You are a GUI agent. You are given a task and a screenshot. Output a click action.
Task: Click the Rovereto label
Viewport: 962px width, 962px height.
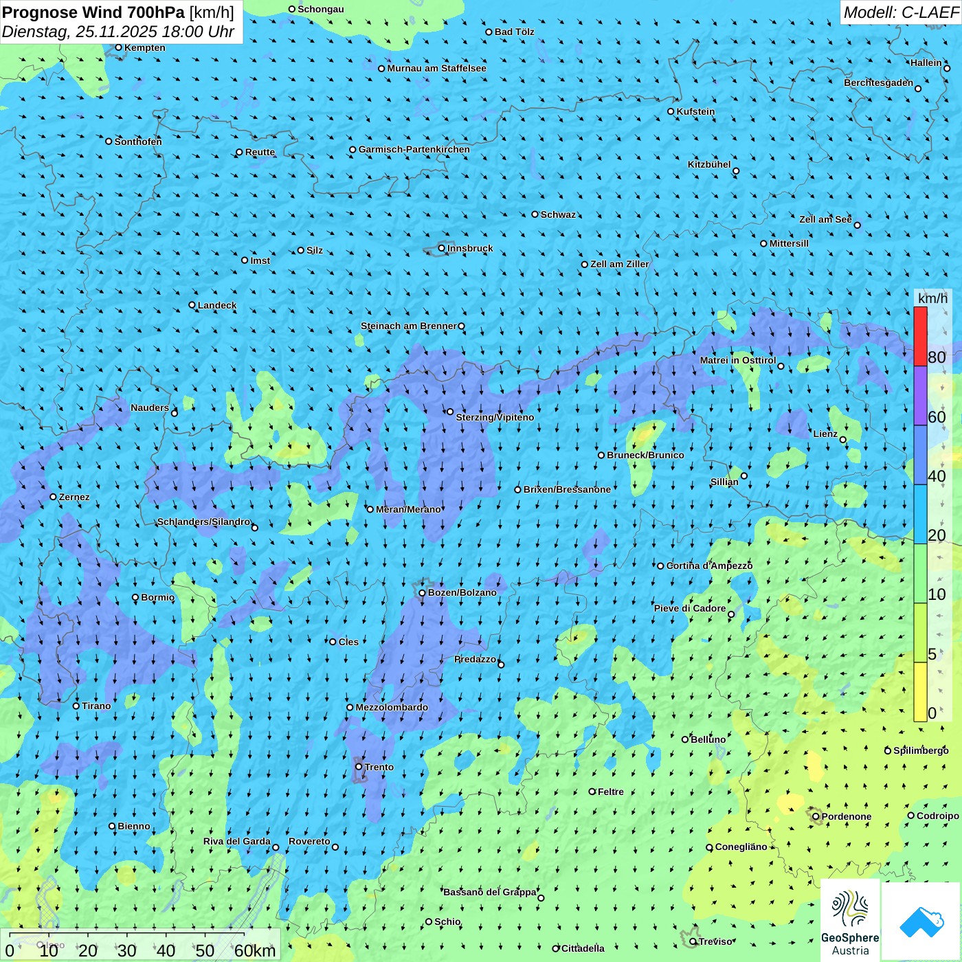[309, 841]
